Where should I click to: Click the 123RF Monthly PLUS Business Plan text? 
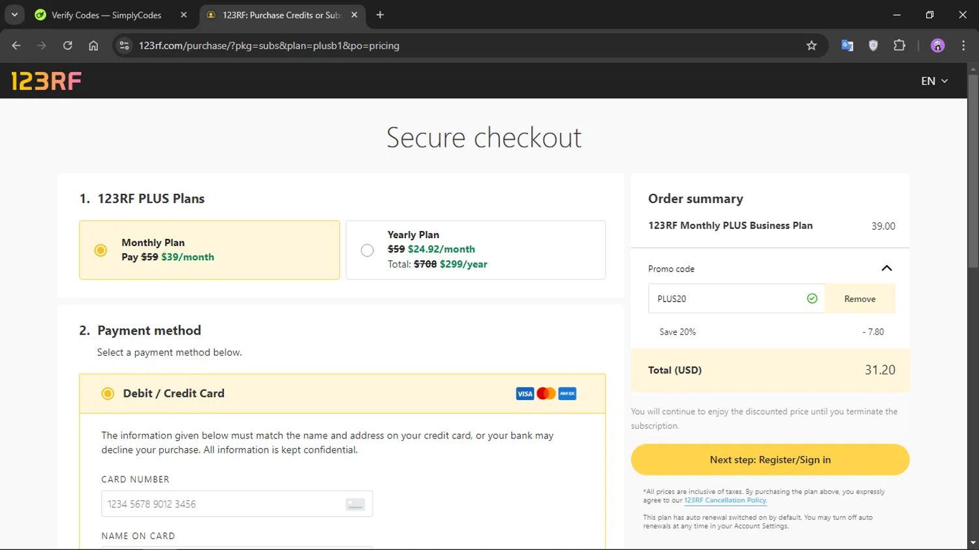pos(730,226)
